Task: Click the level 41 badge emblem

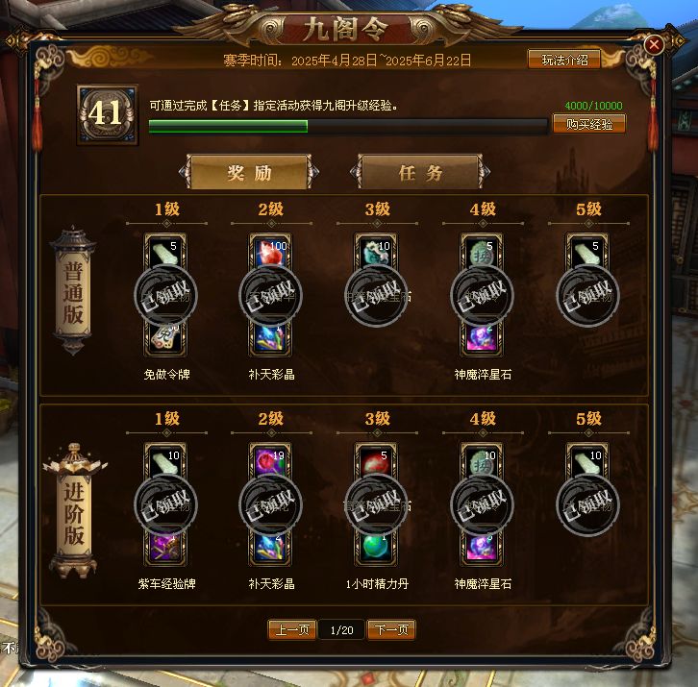Action: [x=108, y=114]
